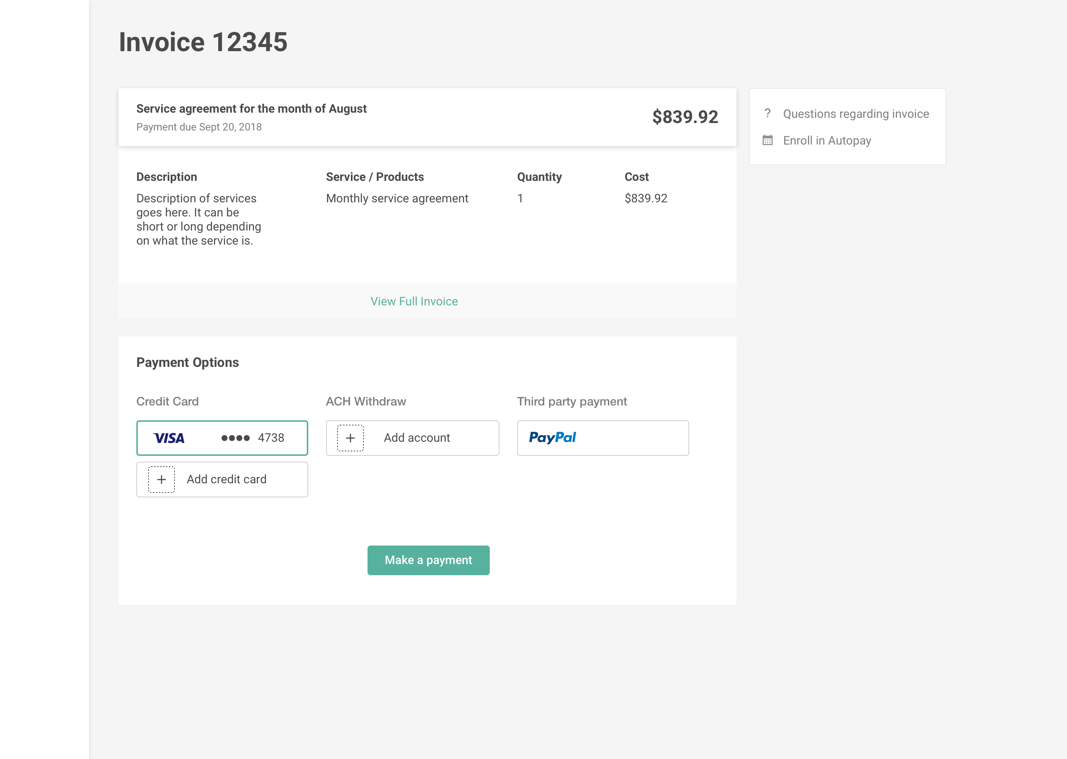The image size is (1067, 759).
Task: Open Enroll in Autopay link
Action: pos(827,141)
